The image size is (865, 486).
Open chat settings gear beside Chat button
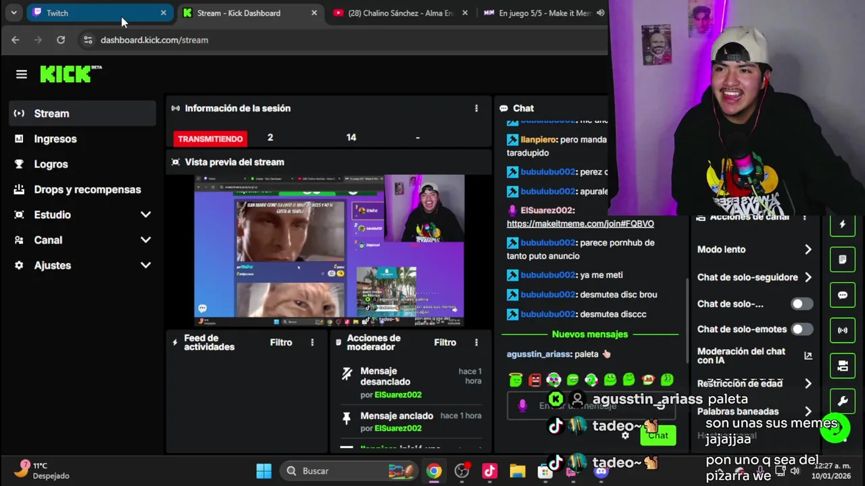(x=626, y=435)
